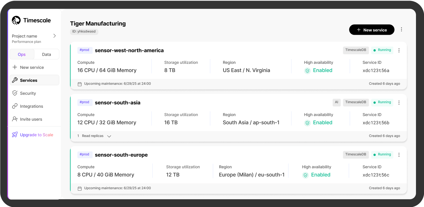Viewport: 424px width, 207px height.
Task: Click the Timescale tiger logo icon
Action: coord(16,20)
